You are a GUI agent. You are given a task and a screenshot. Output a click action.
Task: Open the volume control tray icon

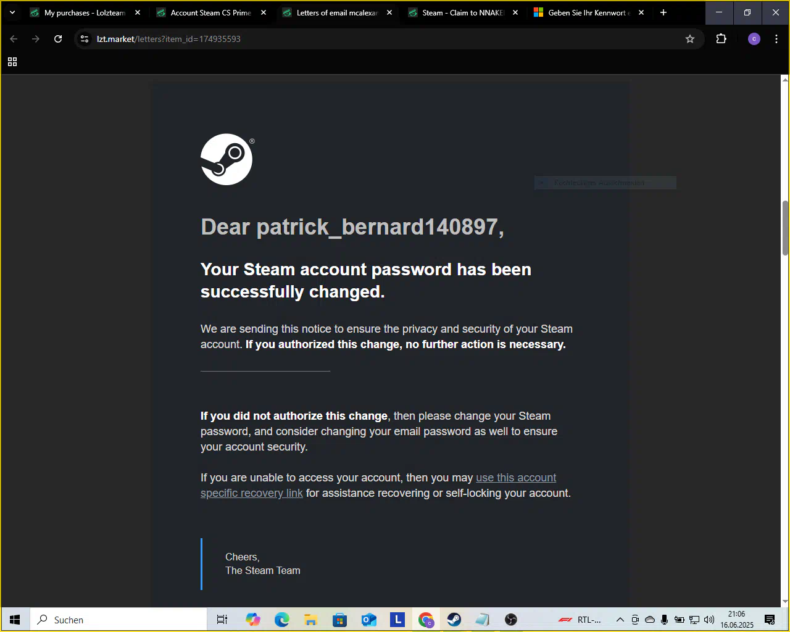point(709,620)
